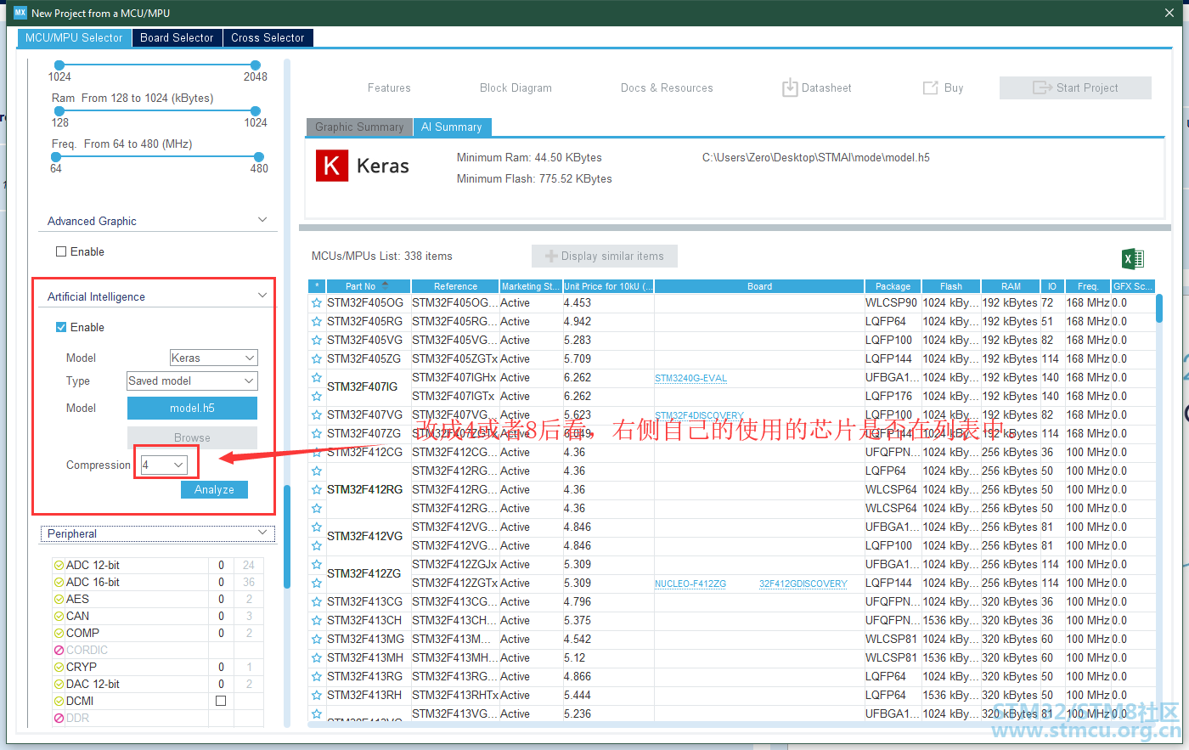Open the NUCLEO-F412ZG board link
Viewport: 1189px width, 750px height.
point(690,584)
